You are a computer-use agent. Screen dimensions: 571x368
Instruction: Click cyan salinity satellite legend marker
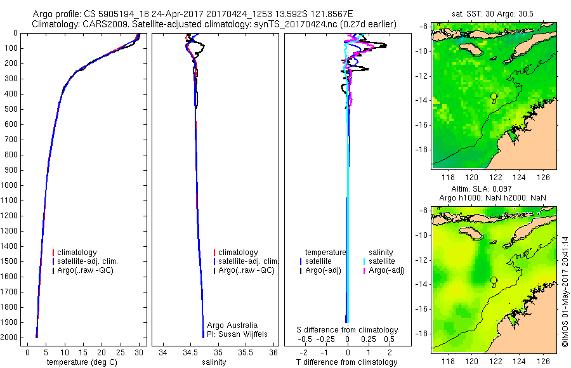(x=364, y=261)
